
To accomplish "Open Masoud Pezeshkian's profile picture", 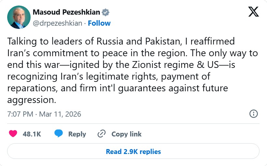I will click(19, 17).
